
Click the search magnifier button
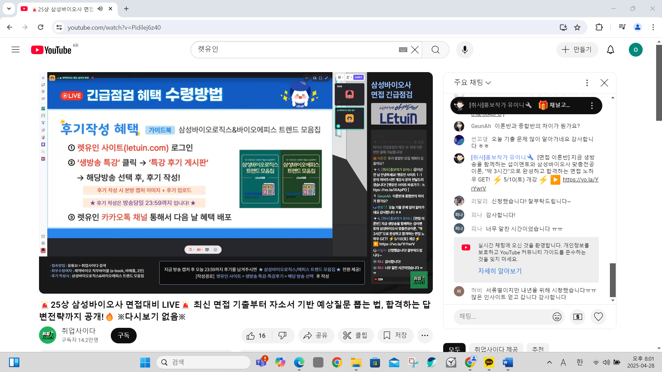pos(435,50)
